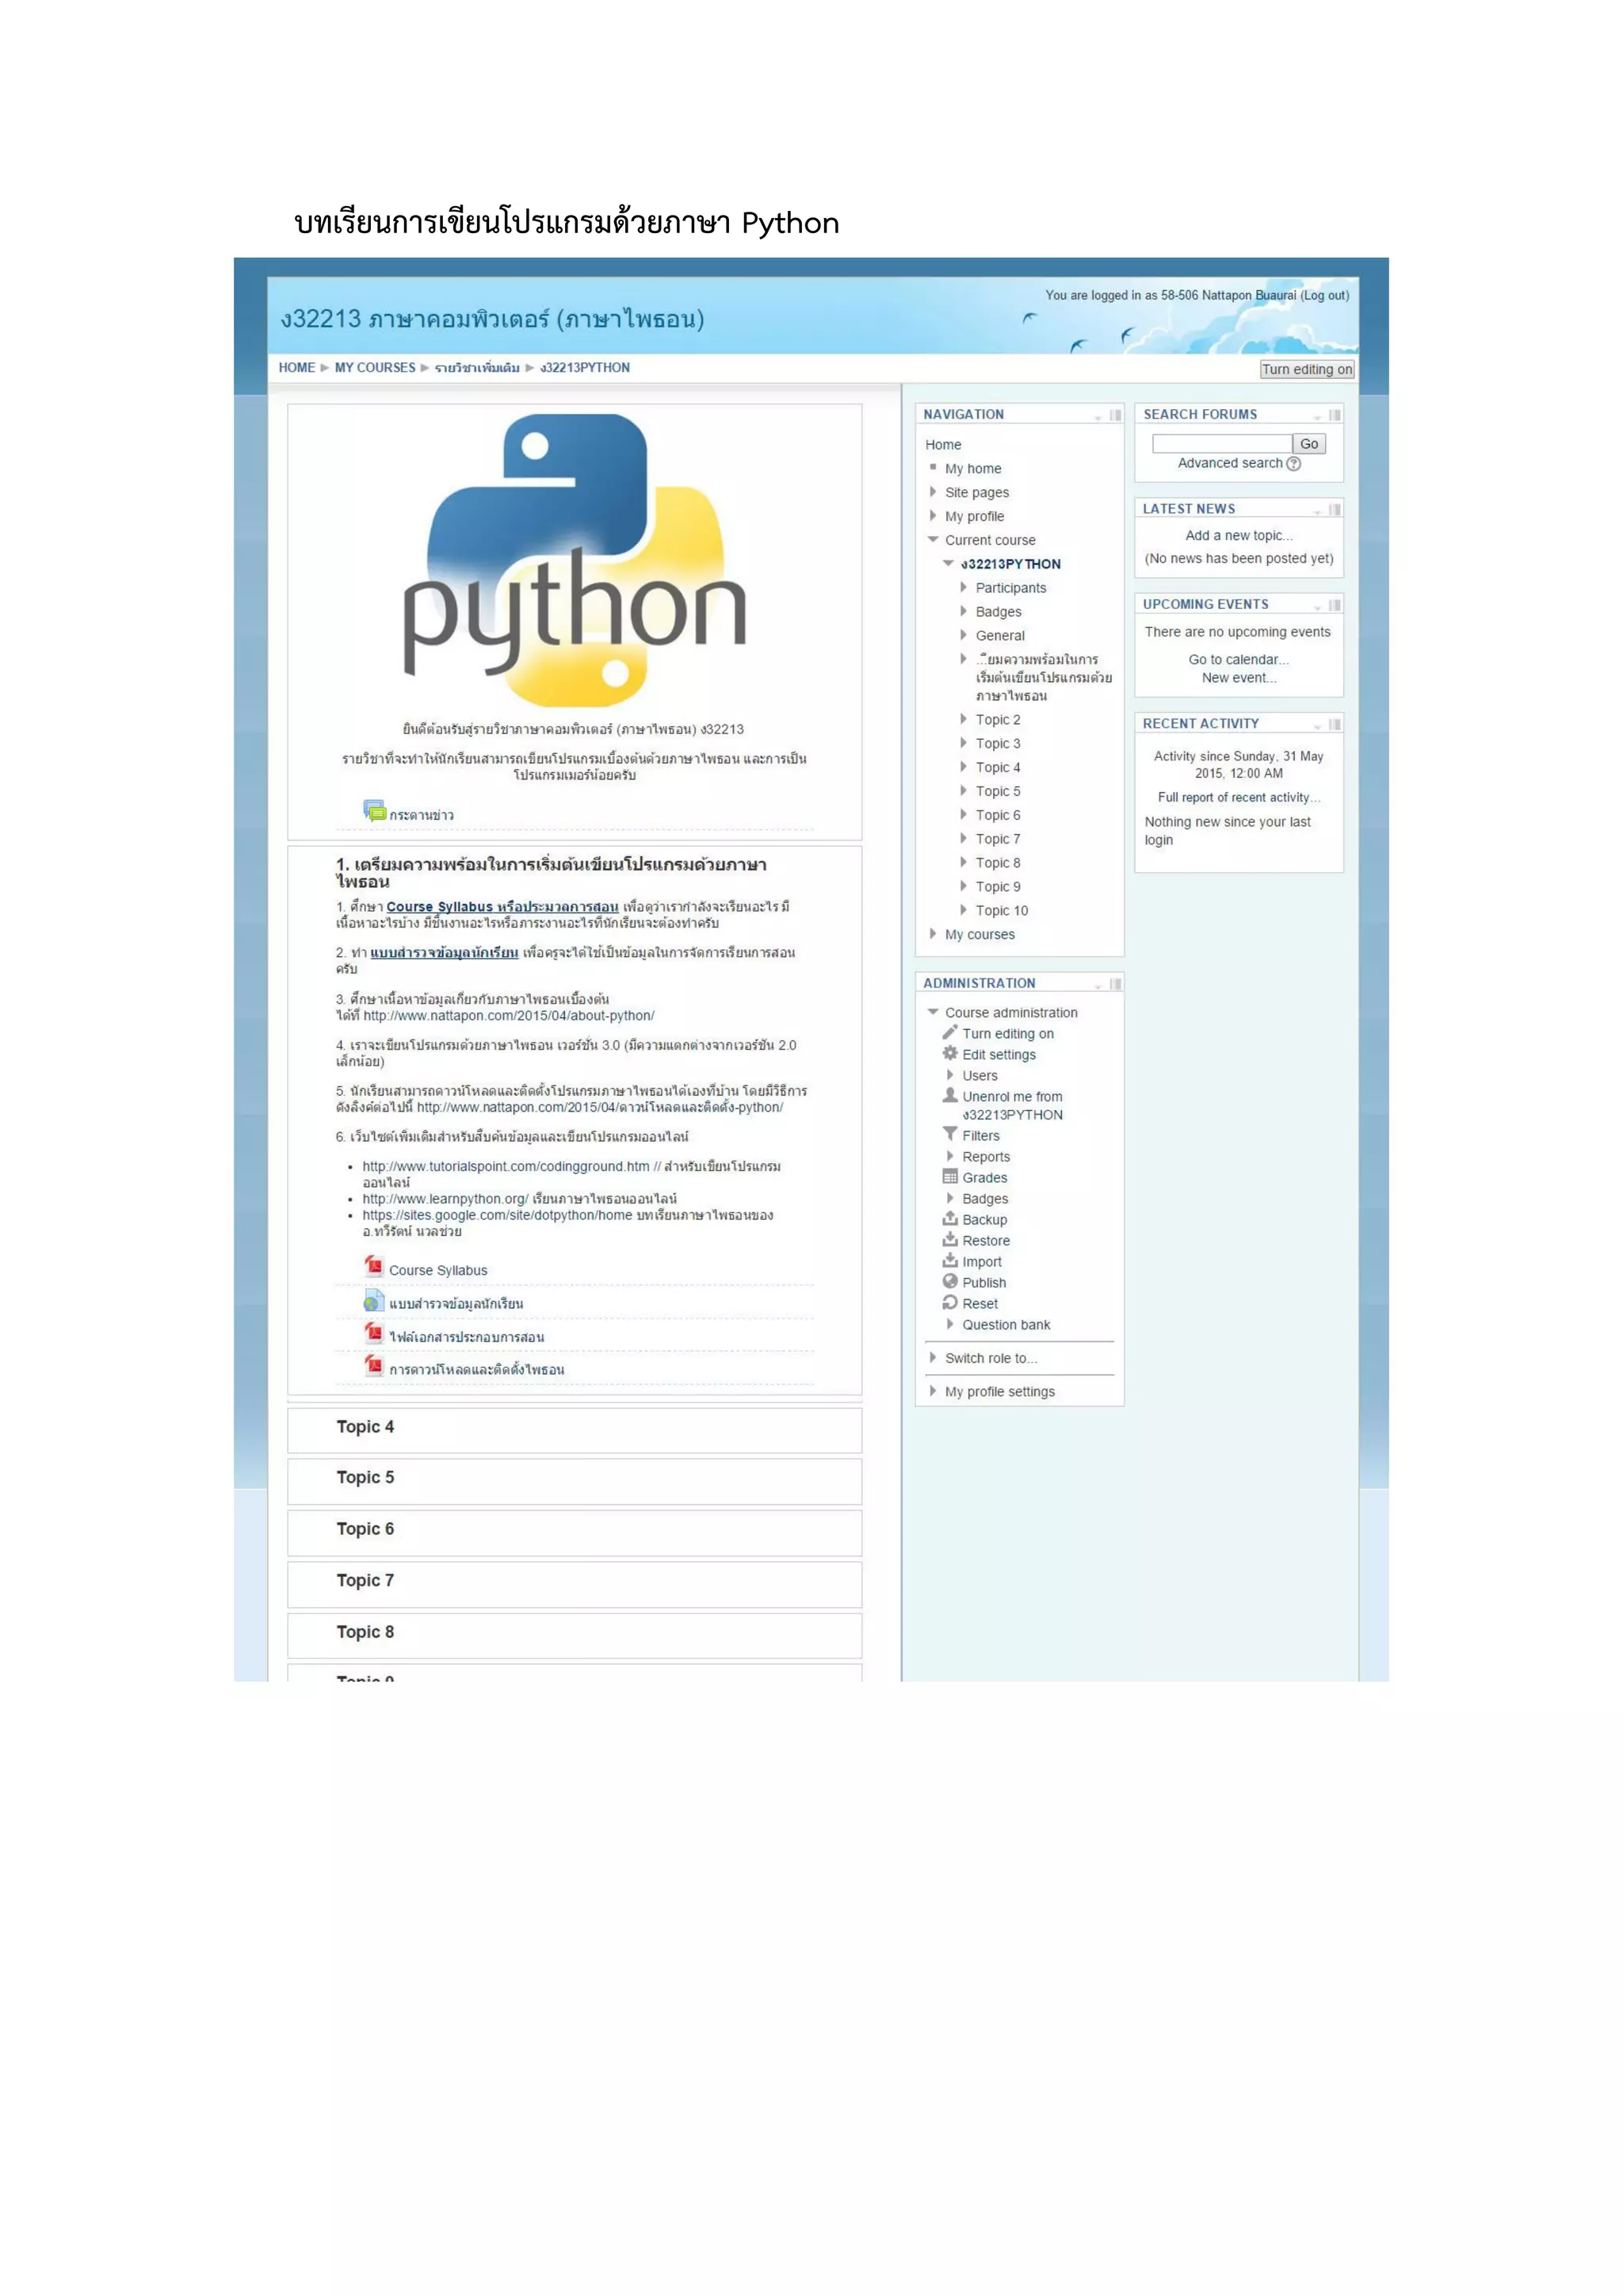Hide the Recent Activity block
Viewport: 1623px width, 2296px height.
pyautogui.click(x=1316, y=726)
